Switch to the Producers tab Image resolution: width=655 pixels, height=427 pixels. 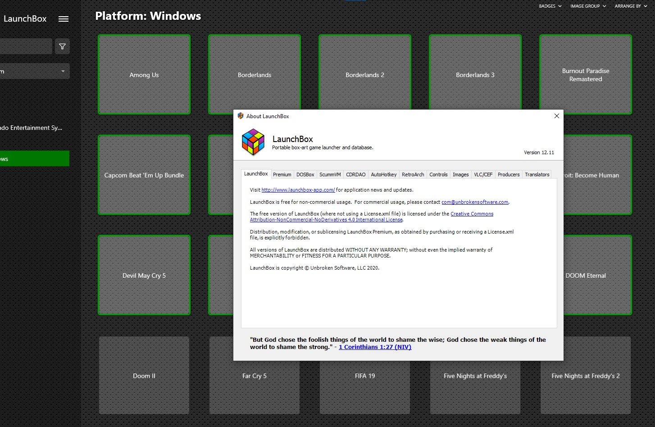coord(509,174)
